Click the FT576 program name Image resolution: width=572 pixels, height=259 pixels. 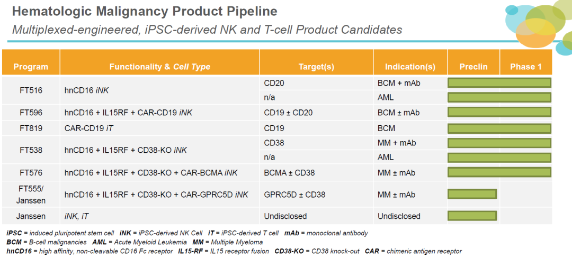(31, 172)
